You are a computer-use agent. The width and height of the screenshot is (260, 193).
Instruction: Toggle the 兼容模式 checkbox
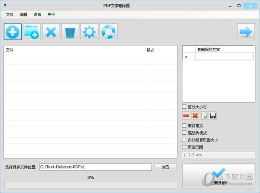coord(184,126)
